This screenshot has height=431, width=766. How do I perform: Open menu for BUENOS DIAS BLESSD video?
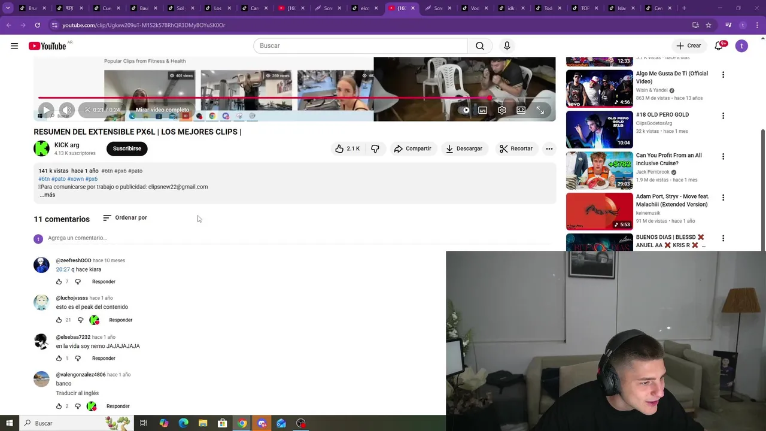click(x=723, y=238)
